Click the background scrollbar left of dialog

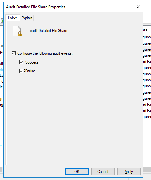pos(1,170)
